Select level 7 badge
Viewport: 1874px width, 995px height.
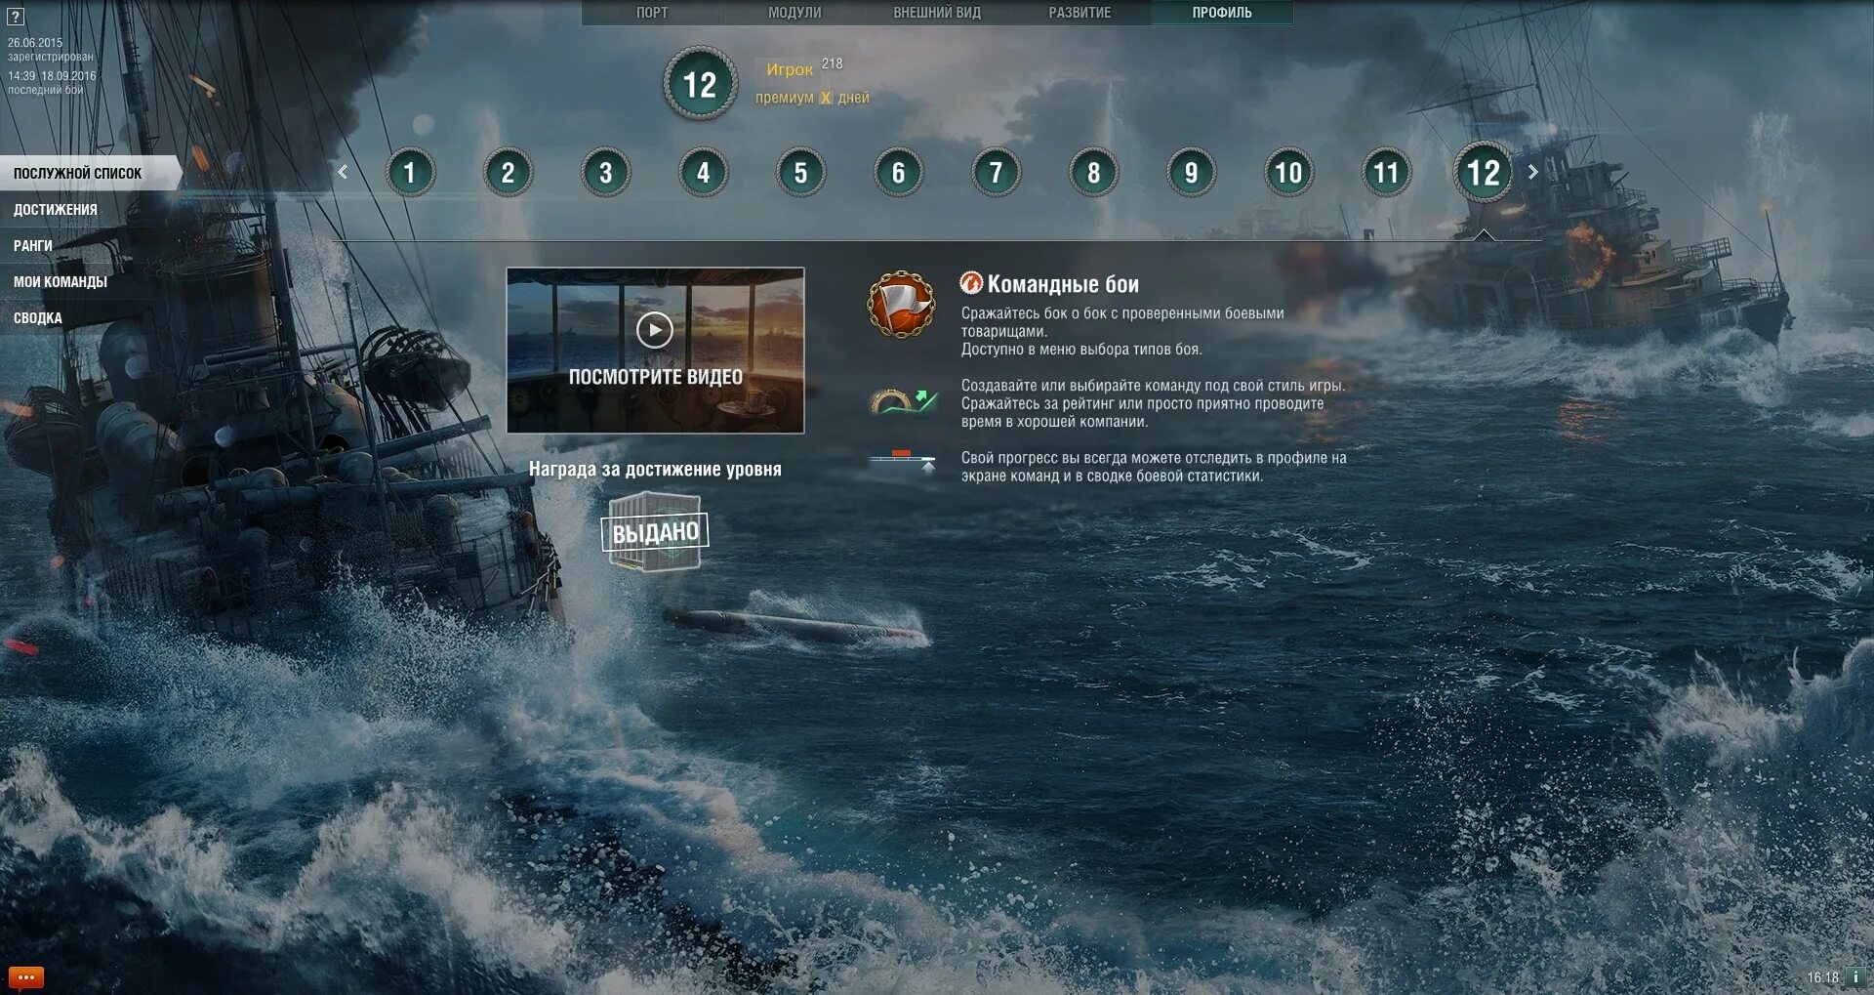(996, 173)
